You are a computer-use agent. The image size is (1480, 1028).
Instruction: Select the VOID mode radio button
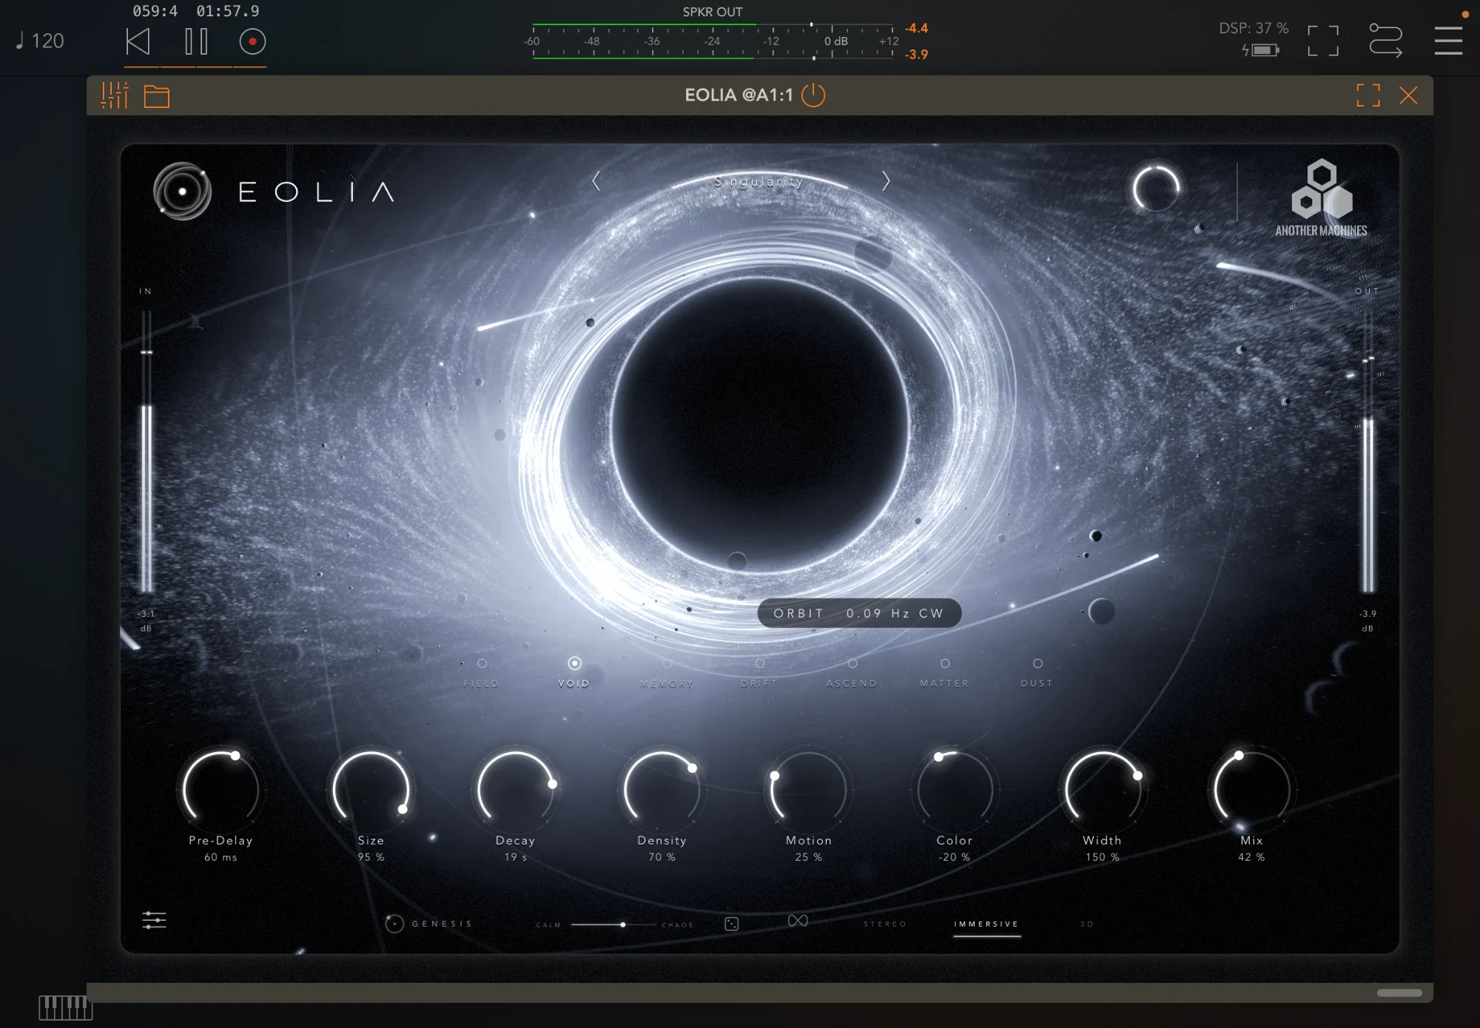coord(574,663)
